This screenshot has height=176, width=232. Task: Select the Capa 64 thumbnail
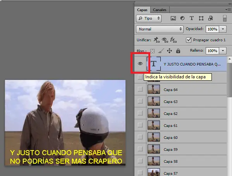pyautogui.click(x=154, y=89)
